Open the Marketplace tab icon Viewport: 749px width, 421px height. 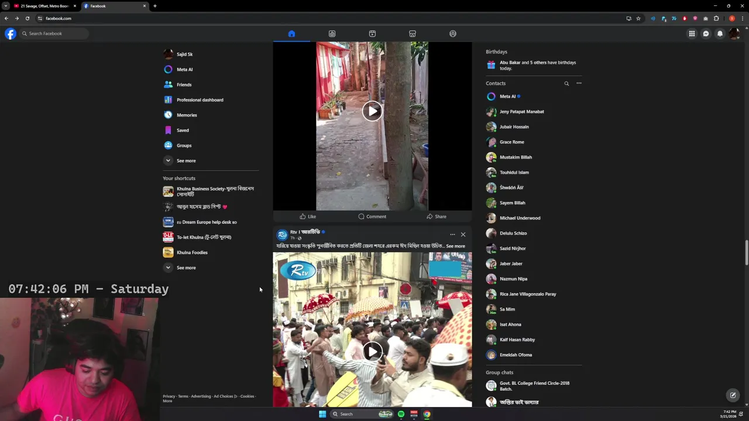tap(413, 33)
